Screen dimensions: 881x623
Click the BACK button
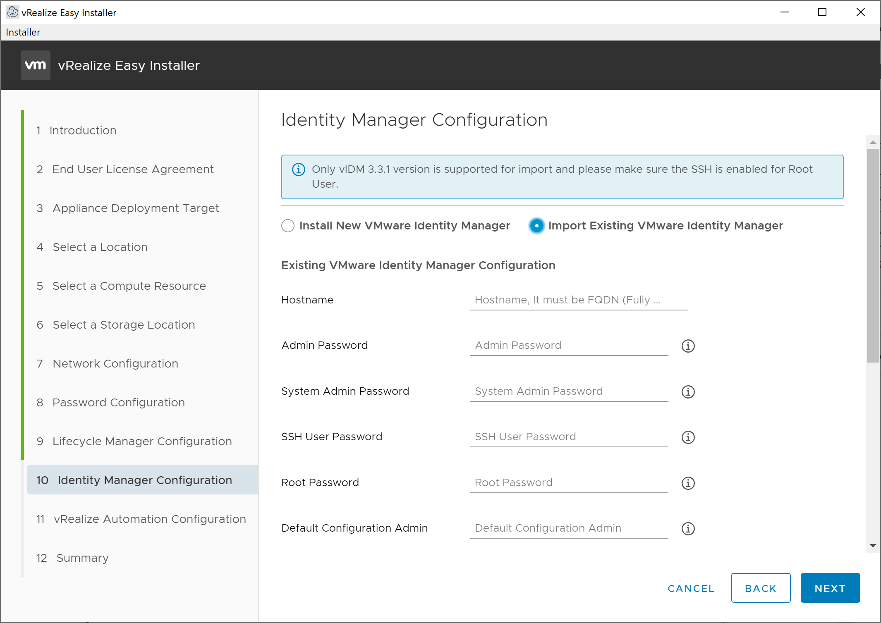click(x=760, y=588)
